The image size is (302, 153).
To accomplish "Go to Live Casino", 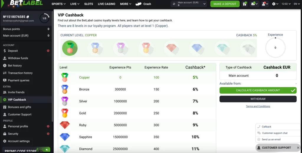I will [106, 4].
